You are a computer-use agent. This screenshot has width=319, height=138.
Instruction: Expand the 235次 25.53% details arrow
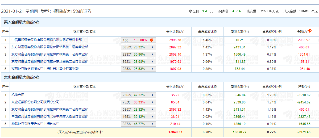[x=152, y=69]
